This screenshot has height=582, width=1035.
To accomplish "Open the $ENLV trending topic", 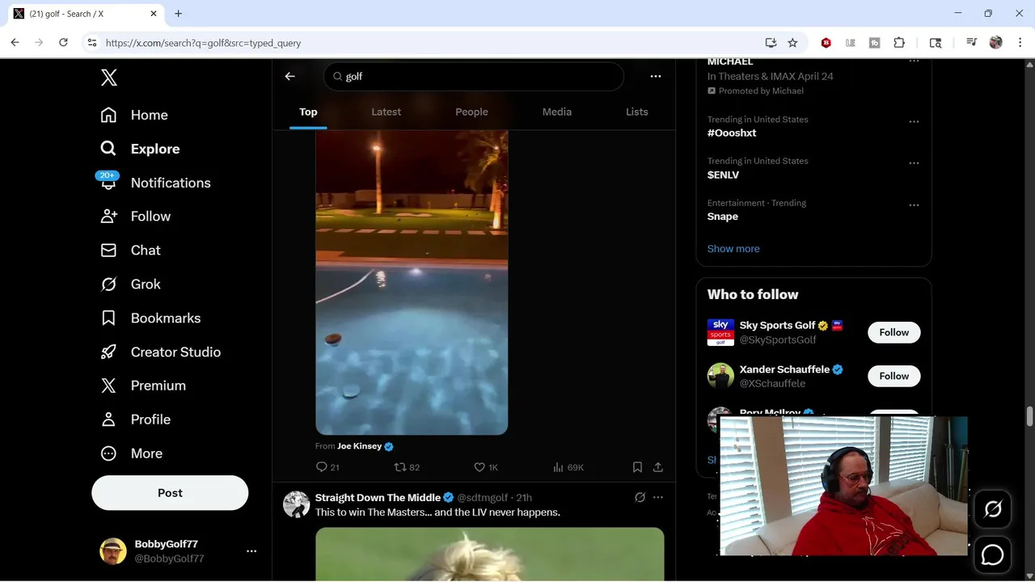I will coord(723,175).
